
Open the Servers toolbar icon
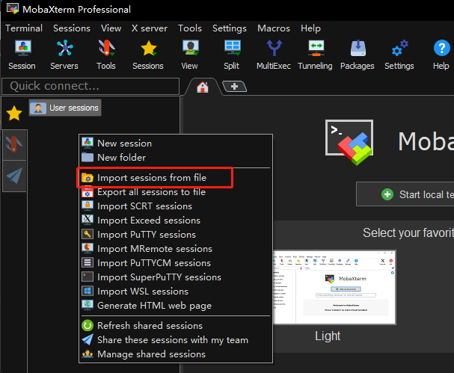pos(64,55)
